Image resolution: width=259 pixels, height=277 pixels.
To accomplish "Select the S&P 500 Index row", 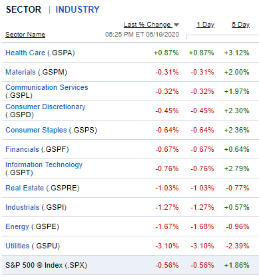I will [130, 265].
